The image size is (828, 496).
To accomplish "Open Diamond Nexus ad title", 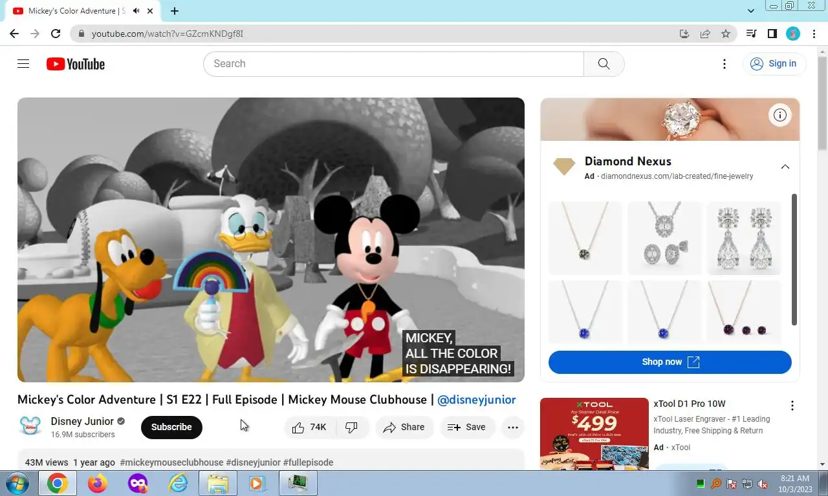I will [628, 161].
